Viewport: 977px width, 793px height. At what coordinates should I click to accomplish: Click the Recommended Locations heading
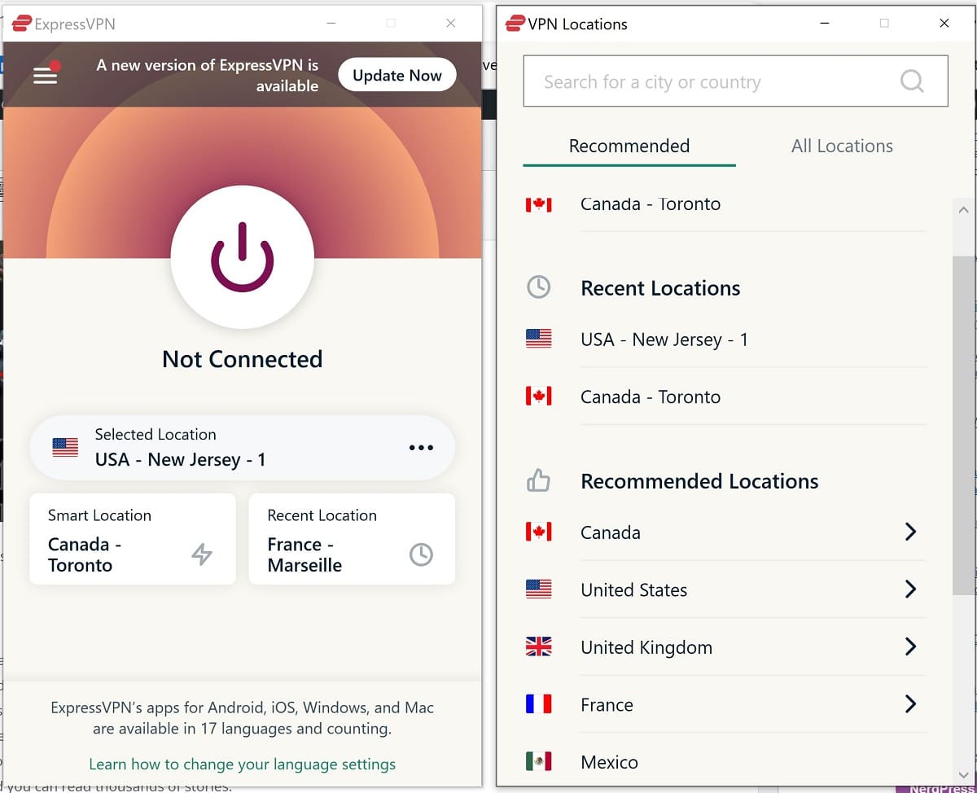pyautogui.click(x=699, y=481)
